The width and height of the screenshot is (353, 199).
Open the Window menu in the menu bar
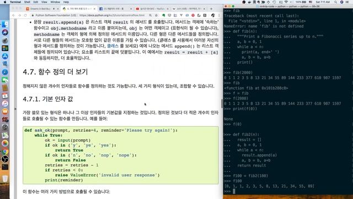[55, 2]
